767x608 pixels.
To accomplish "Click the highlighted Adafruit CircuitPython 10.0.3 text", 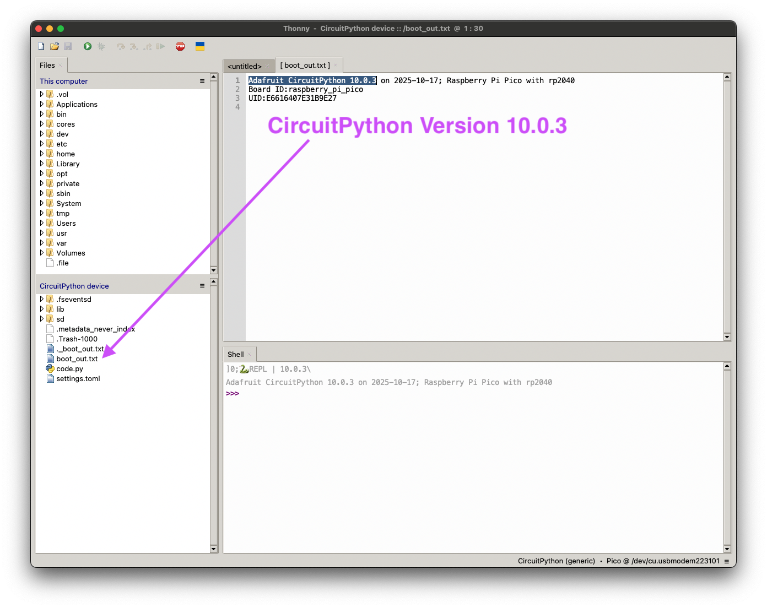I will tap(312, 80).
